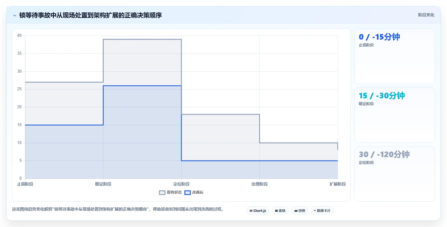Click the 改善后 legend label
The width and height of the screenshot is (447, 227).
pyautogui.click(x=198, y=192)
